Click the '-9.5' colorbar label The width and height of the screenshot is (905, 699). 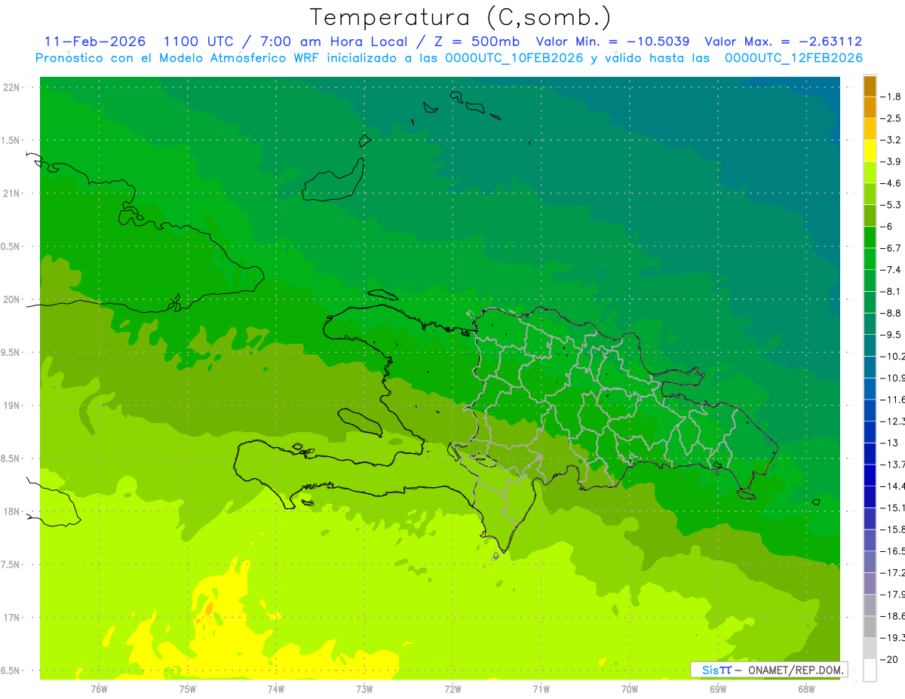pyautogui.click(x=891, y=335)
